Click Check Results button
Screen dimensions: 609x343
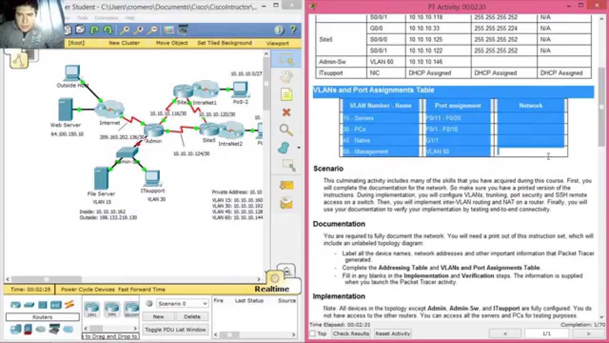(351, 333)
